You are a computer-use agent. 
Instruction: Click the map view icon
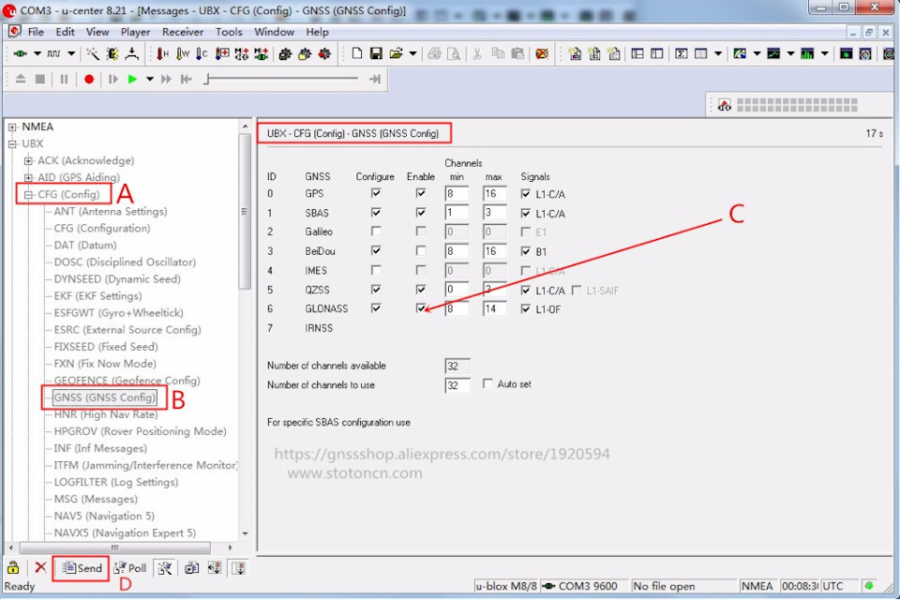point(740,54)
